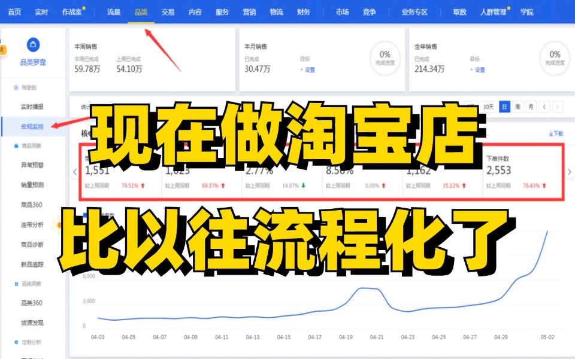The width and height of the screenshot is (575, 359).
Task: Click the 品类罗盘 shopping bag icon
Action: click(33, 45)
